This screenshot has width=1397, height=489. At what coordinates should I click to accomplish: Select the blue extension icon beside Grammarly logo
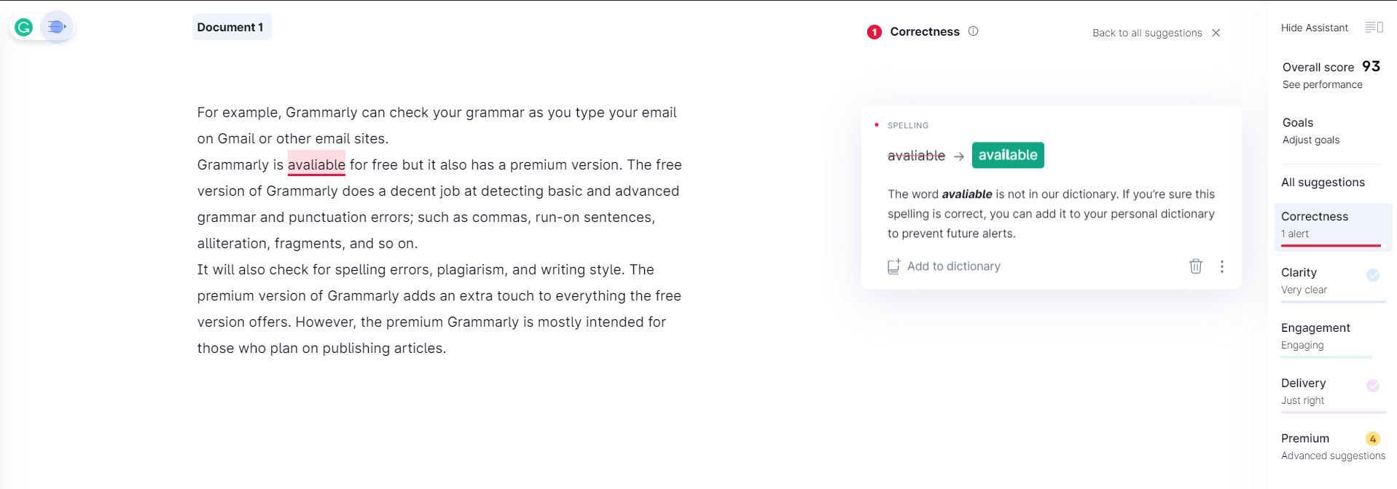[57, 26]
